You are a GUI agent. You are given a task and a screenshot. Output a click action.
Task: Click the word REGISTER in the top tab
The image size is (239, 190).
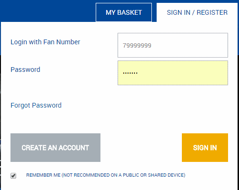pos(212,12)
